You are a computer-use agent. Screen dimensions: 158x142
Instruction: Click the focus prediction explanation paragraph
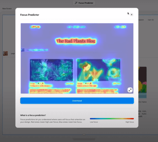point(53,121)
